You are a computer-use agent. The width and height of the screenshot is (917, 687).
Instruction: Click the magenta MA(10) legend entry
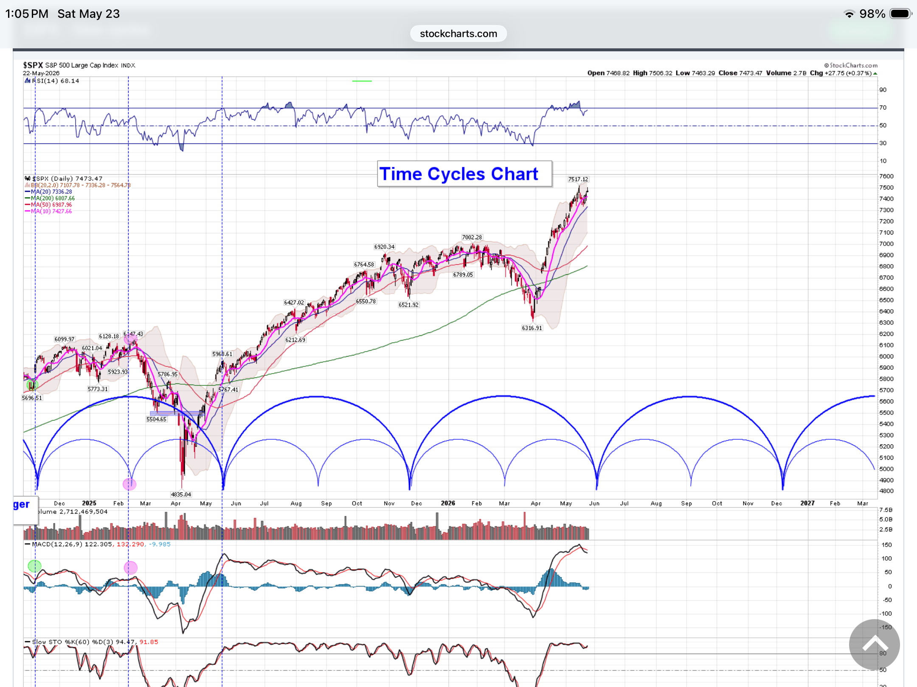(48, 211)
